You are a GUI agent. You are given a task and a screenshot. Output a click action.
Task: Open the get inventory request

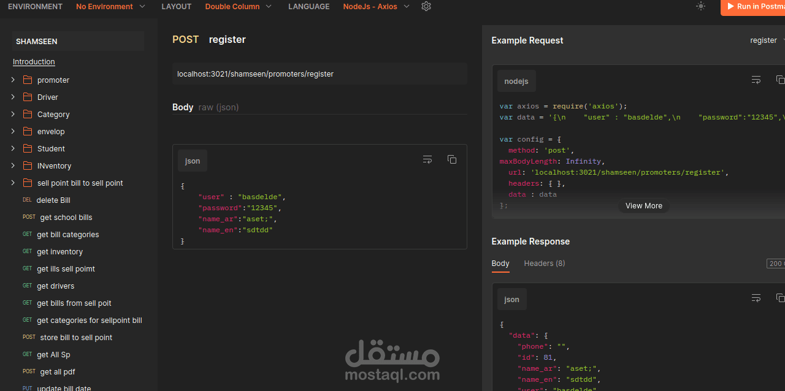click(60, 251)
